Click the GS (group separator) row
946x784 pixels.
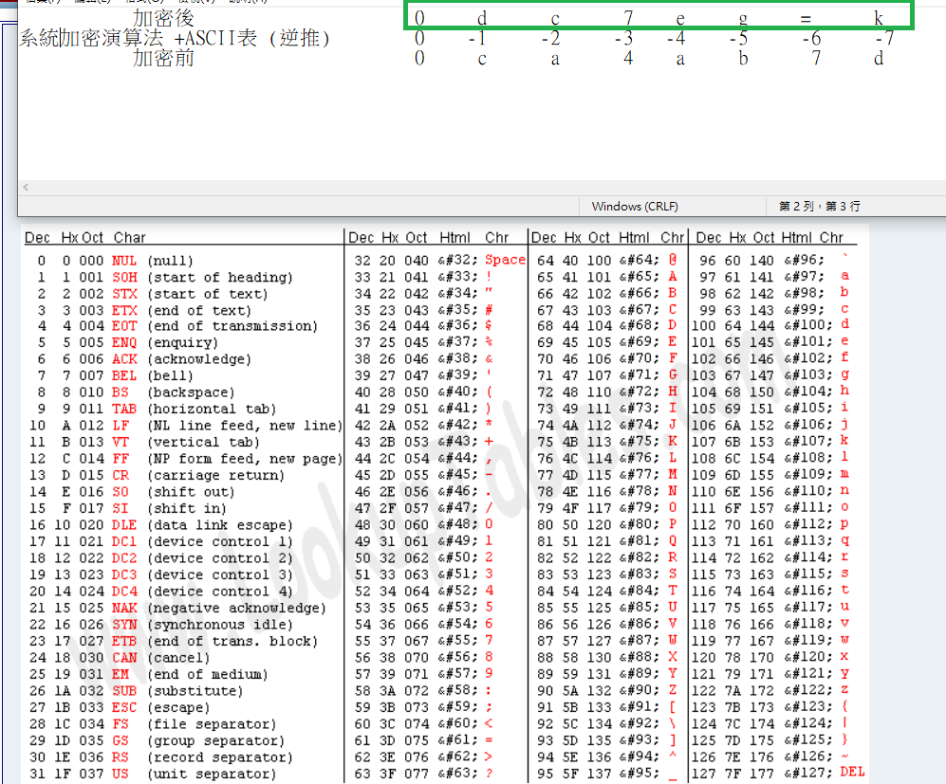tap(157, 740)
